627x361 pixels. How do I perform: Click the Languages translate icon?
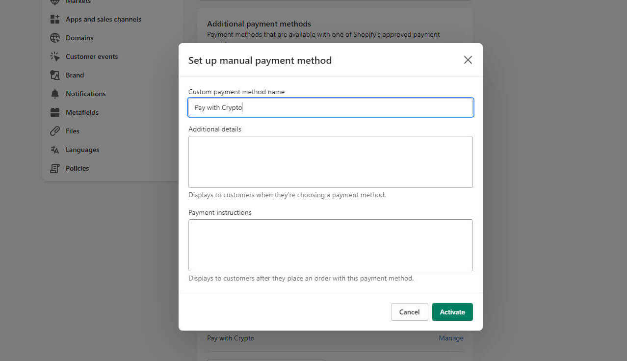coord(55,150)
